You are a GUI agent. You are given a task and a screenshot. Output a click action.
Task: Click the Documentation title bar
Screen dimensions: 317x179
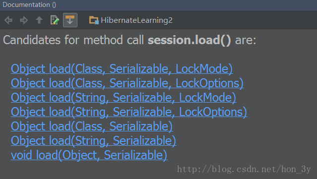[x=159, y=5]
